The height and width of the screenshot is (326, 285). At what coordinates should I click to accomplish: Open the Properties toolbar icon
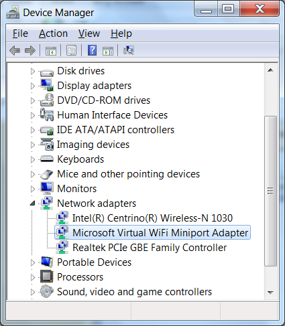[x=71, y=50]
